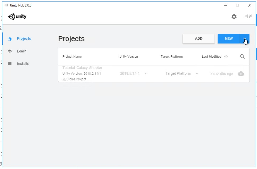Image resolution: width=257 pixels, height=169 pixels.
Task: Click the Cloud Project icon under project
Action: [x=64, y=79]
